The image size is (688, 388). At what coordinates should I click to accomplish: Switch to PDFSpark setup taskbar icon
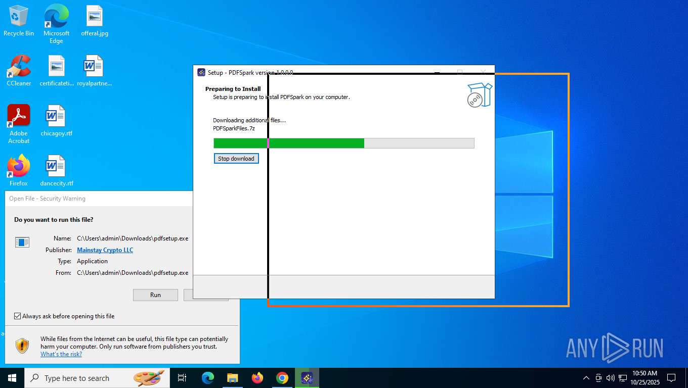[x=307, y=378]
